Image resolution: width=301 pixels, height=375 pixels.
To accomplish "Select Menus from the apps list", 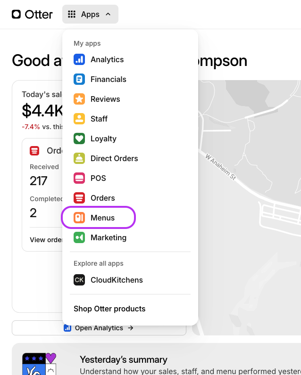I will click(102, 218).
